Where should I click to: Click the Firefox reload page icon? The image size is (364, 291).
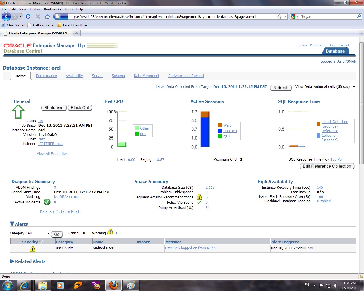[28, 16]
